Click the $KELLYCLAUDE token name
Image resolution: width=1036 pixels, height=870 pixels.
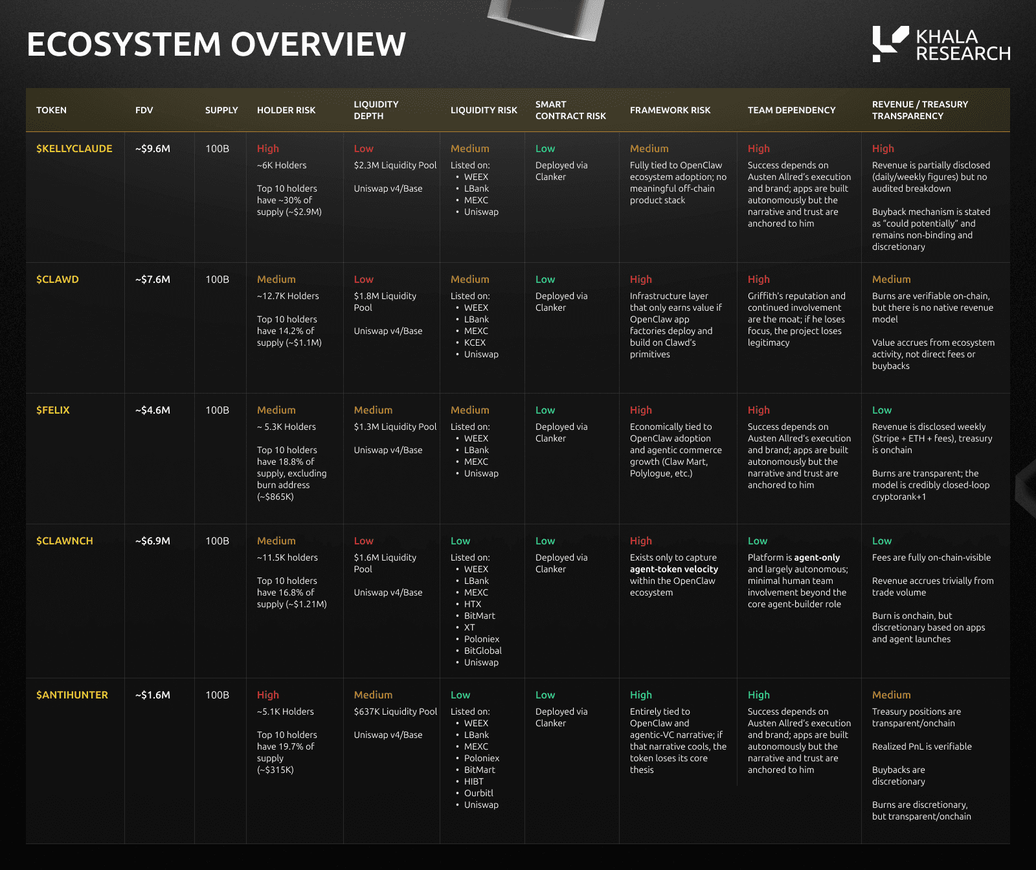(74, 148)
